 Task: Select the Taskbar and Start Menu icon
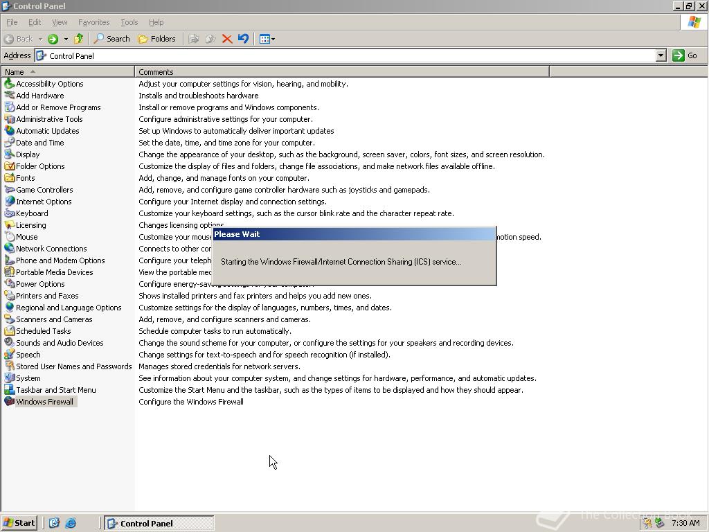click(x=9, y=389)
